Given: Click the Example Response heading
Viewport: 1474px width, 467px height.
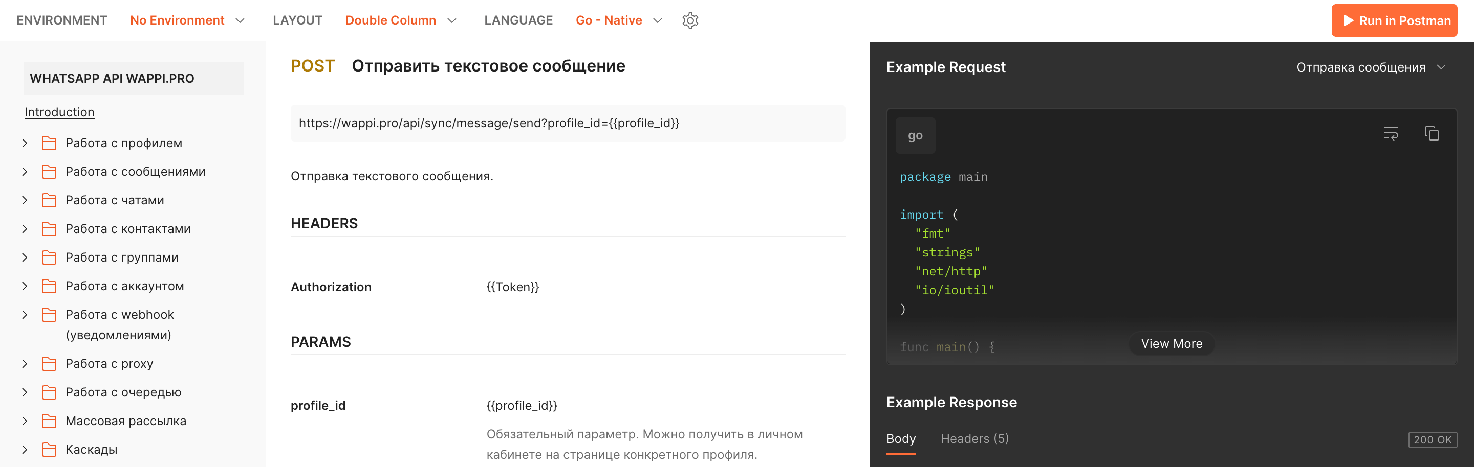Looking at the screenshot, I should [951, 403].
